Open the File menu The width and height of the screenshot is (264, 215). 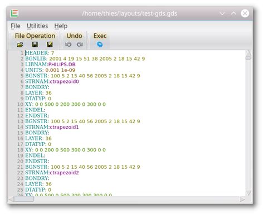tap(16, 26)
